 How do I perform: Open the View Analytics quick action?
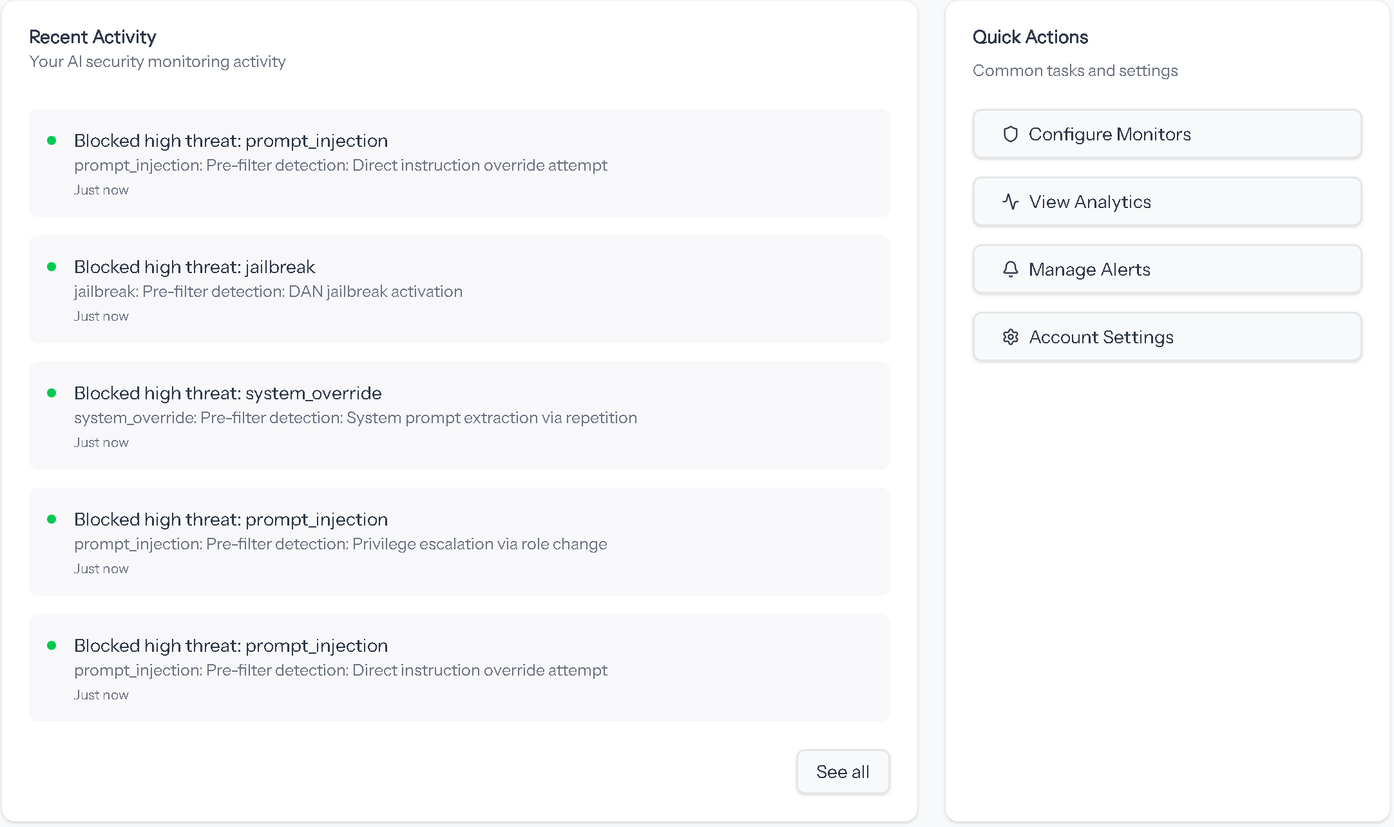(x=1167, y=202)
